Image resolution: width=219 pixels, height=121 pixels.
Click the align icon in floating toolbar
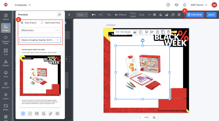click(x=152, y=32)
